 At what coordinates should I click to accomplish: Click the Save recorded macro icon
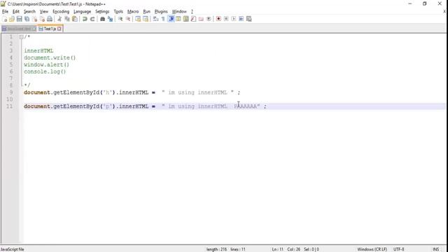[249, 19]
